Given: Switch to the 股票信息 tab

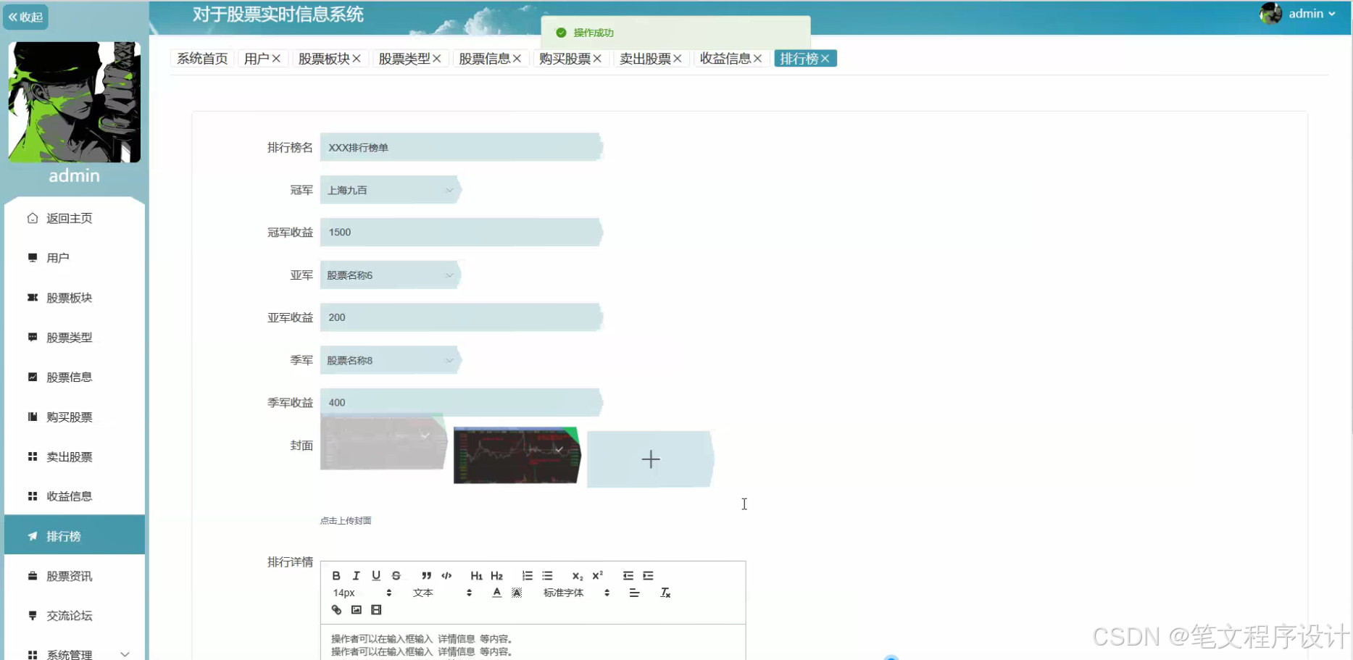Looking at the screenshot, I should 485,59.
